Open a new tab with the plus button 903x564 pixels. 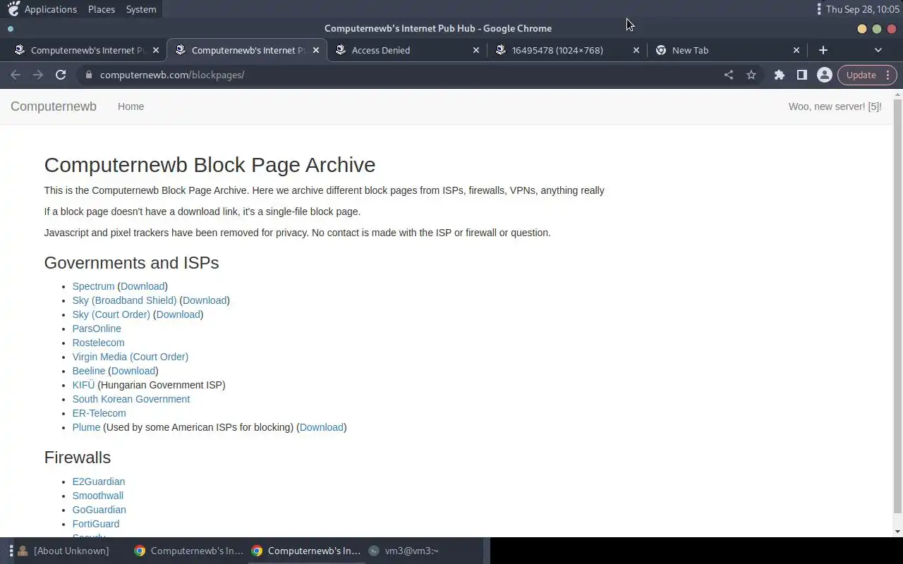tap(823, 50)
